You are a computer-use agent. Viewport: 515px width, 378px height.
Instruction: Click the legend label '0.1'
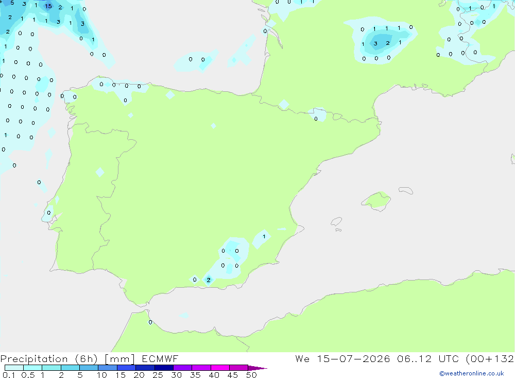click(9, 375)
